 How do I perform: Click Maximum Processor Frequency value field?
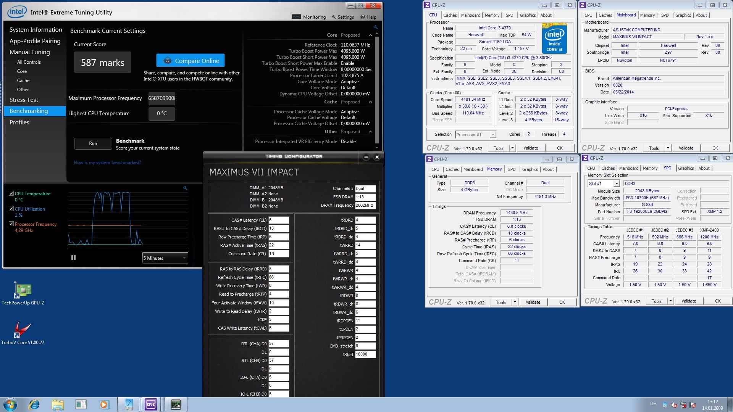161,98
